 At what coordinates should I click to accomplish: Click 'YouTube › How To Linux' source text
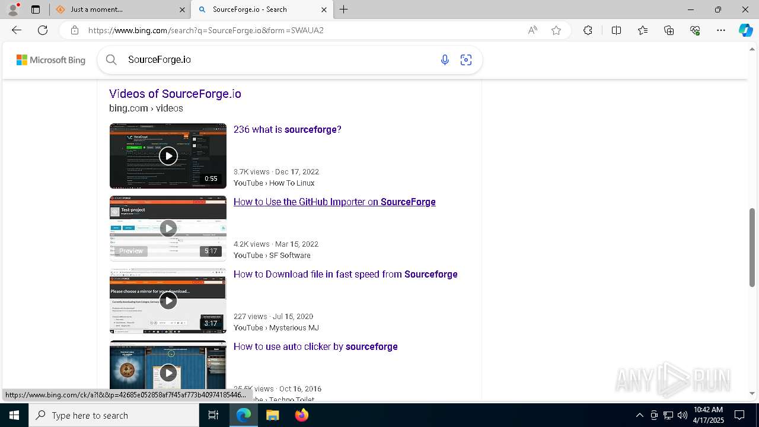(274, 183)
